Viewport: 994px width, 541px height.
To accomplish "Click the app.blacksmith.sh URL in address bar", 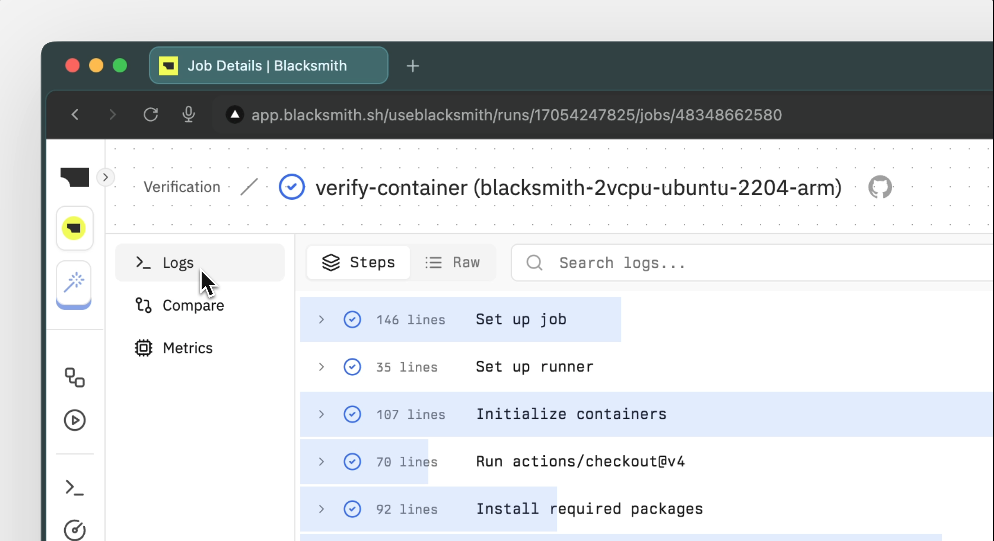I will point(517,115).
